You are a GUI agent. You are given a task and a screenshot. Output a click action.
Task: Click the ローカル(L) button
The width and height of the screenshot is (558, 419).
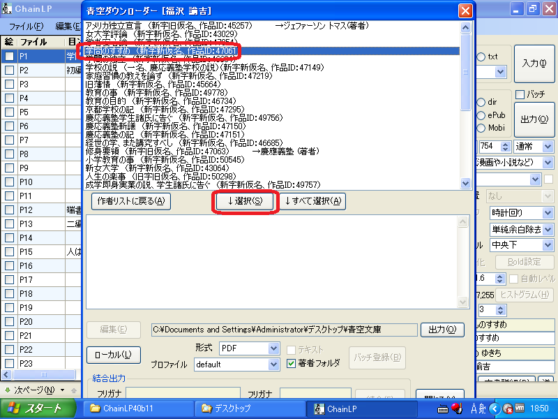[x=114, y=355]
